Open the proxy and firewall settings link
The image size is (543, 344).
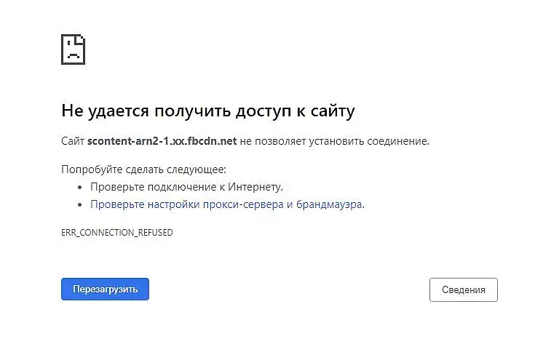click(x=226, y=204)
